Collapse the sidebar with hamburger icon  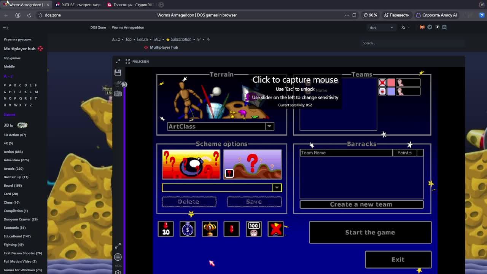(x=5, y=27)
